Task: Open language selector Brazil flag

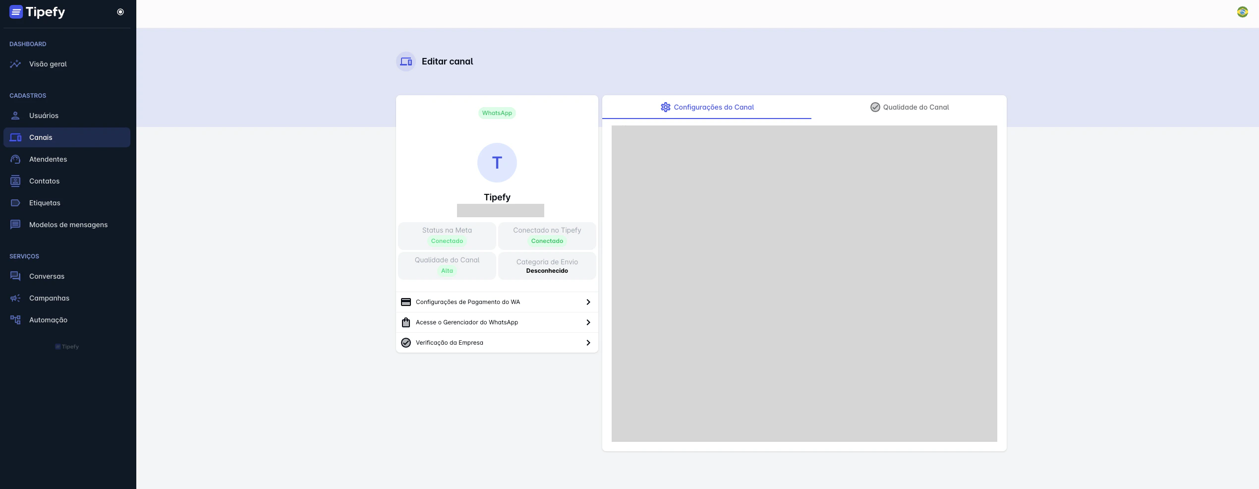Action: tap(1242, 12)
